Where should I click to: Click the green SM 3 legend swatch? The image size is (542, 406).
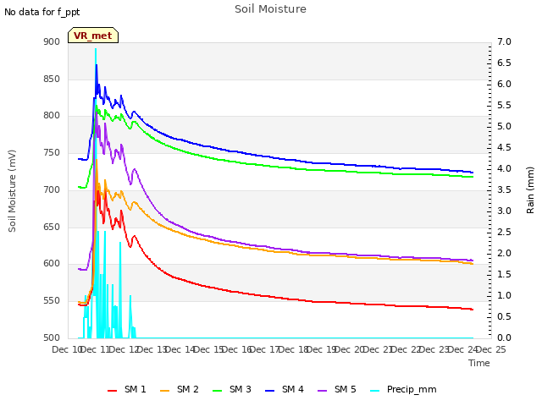point(218,391)
